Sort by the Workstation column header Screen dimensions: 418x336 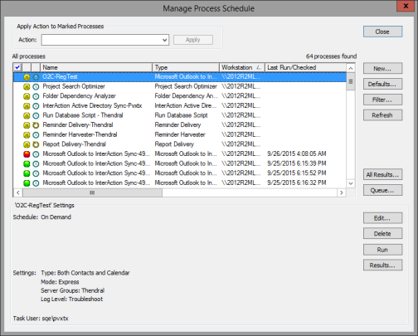(x=242, y=67)
